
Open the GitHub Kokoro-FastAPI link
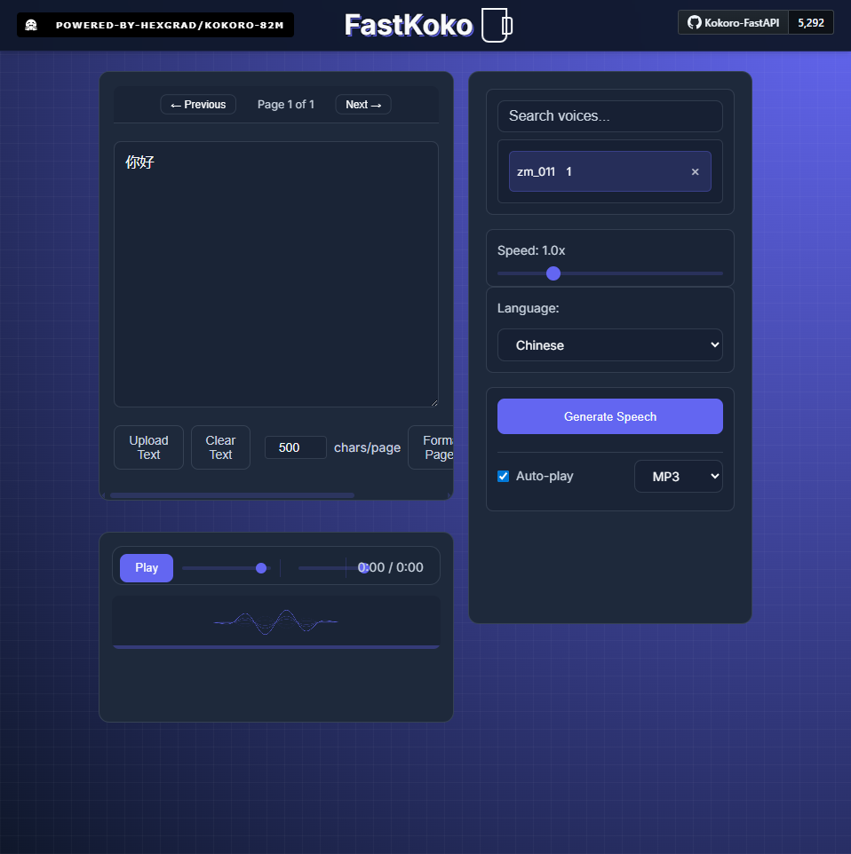tap(733, 23)
